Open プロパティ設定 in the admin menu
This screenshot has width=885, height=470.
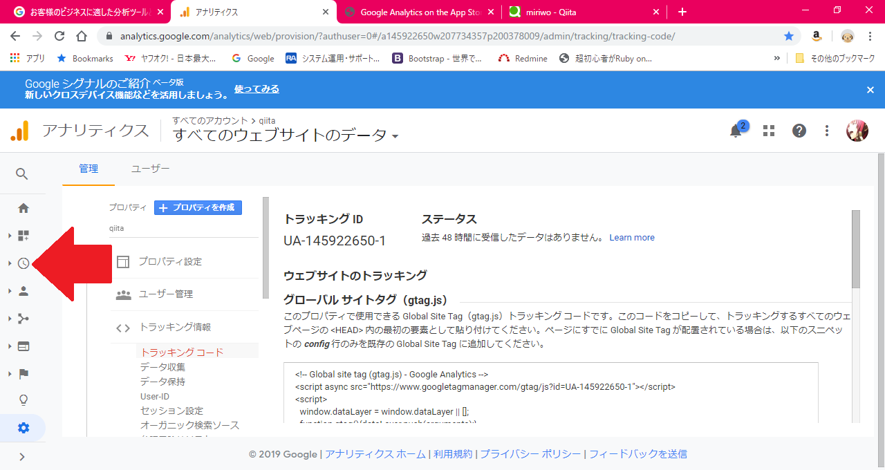[170, 262]
